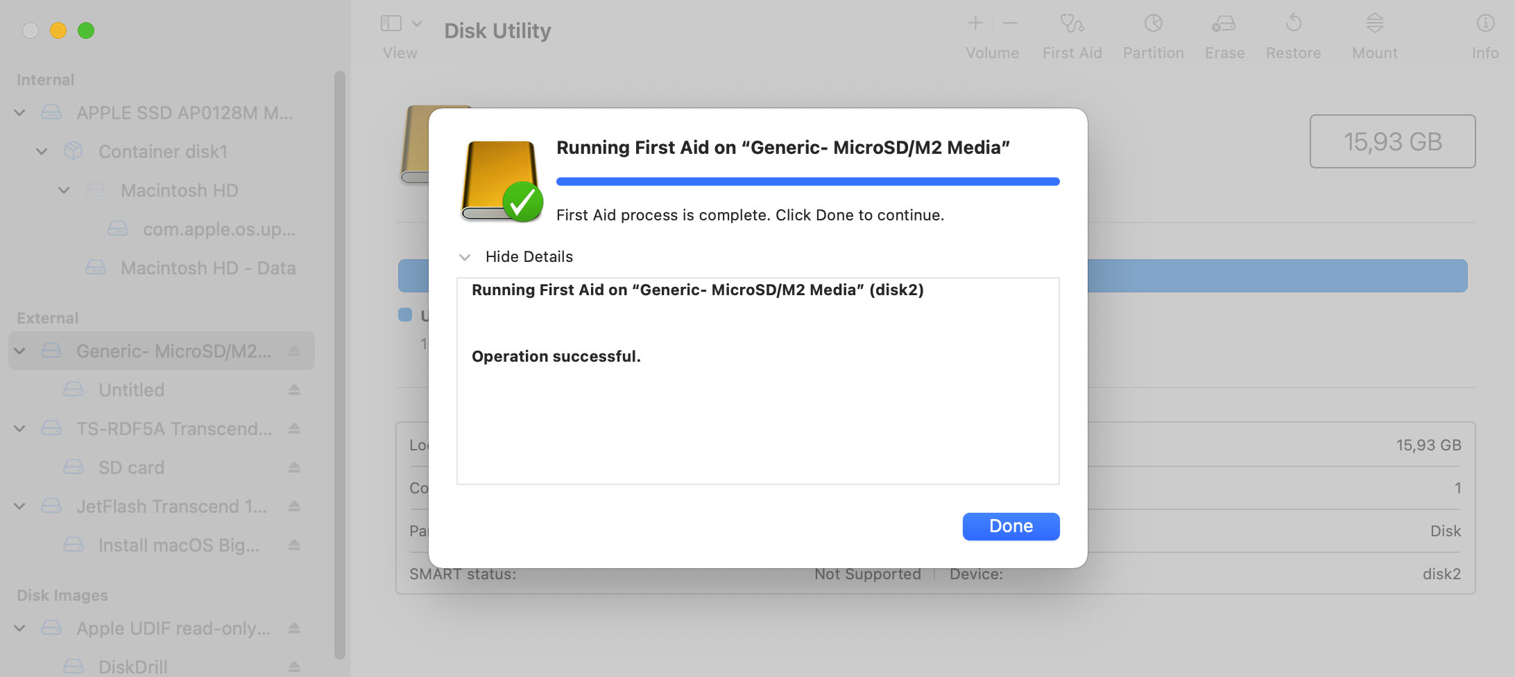1515x677 pixels.
Task: Collapse the Container disk1 chevron
Action: point(42,152)
